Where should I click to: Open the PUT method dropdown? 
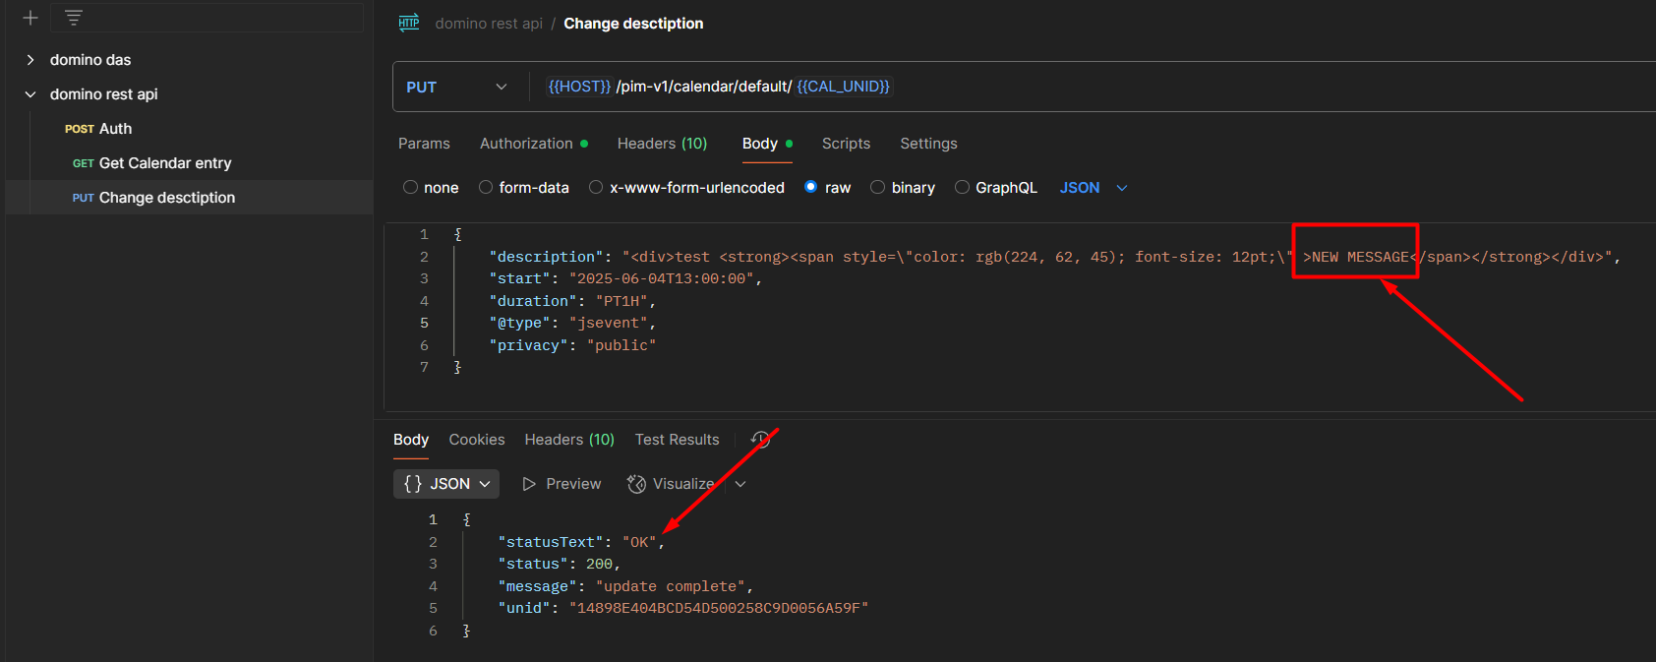457,87
